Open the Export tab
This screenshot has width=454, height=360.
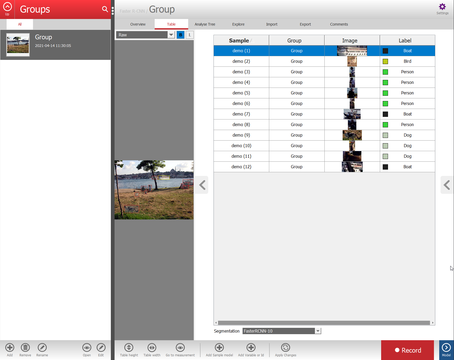point(305,24)
